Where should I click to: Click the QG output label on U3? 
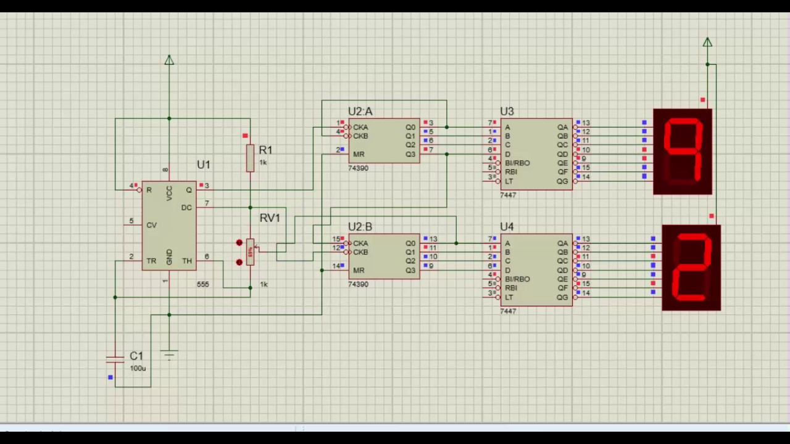[x=562, y=181]
